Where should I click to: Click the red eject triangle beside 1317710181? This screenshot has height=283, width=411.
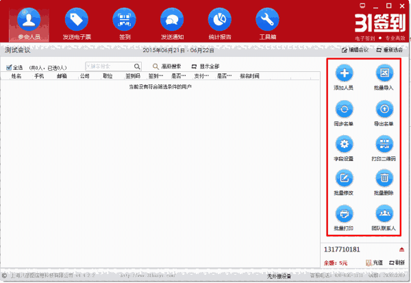[401, 249]
